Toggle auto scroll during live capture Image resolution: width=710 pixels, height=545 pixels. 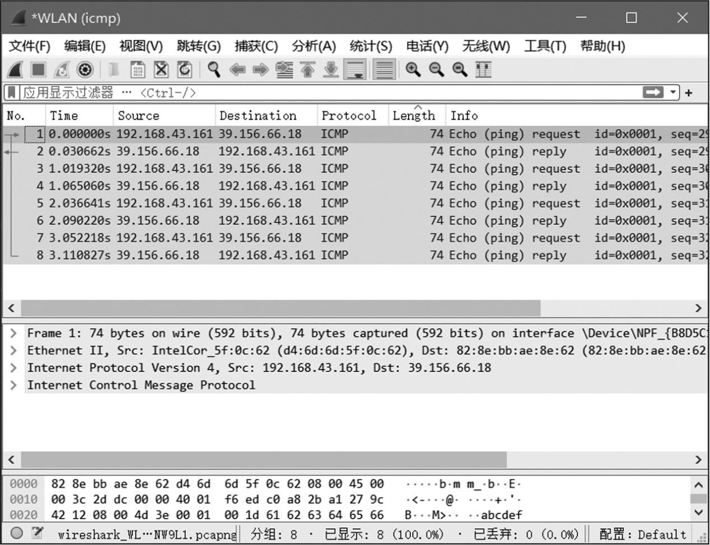coord(356,69)
